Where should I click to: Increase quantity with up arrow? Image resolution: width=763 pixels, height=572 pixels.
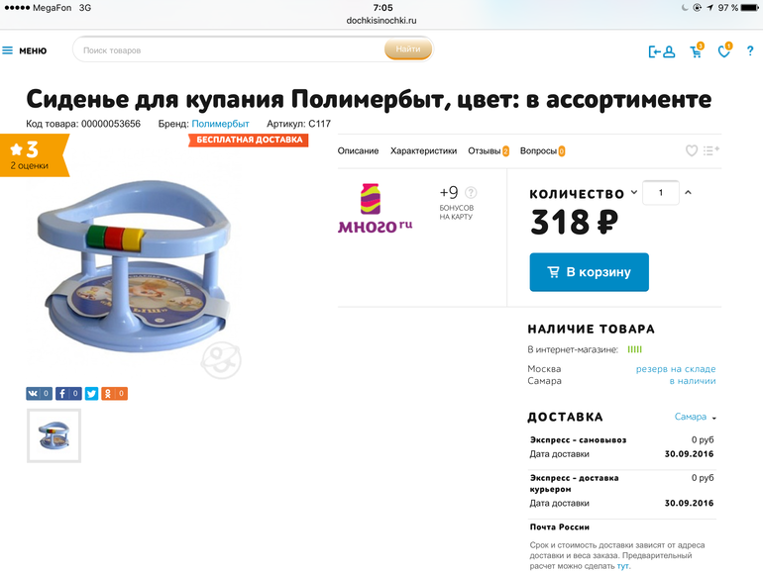click(688, 192)
